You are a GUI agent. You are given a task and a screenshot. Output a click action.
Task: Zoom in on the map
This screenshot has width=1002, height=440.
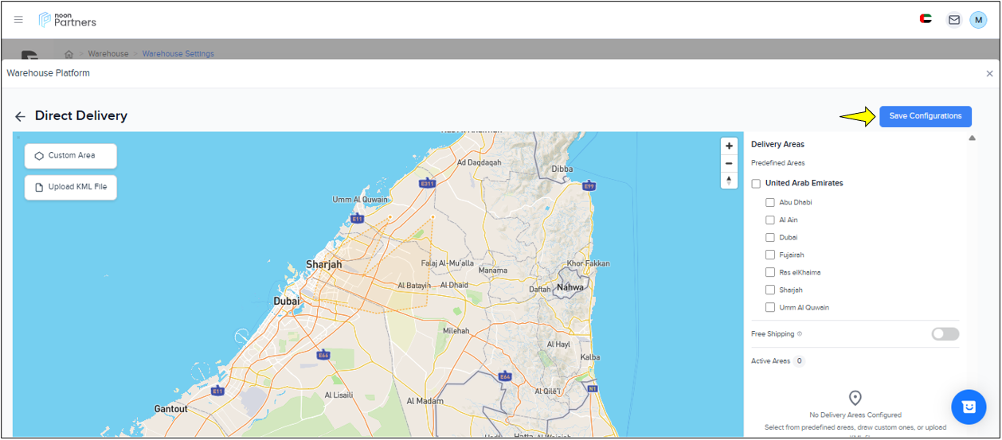pos(729,146)
